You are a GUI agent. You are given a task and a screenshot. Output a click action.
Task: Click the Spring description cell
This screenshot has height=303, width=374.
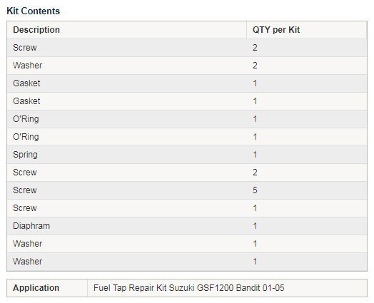coord(127,155)
